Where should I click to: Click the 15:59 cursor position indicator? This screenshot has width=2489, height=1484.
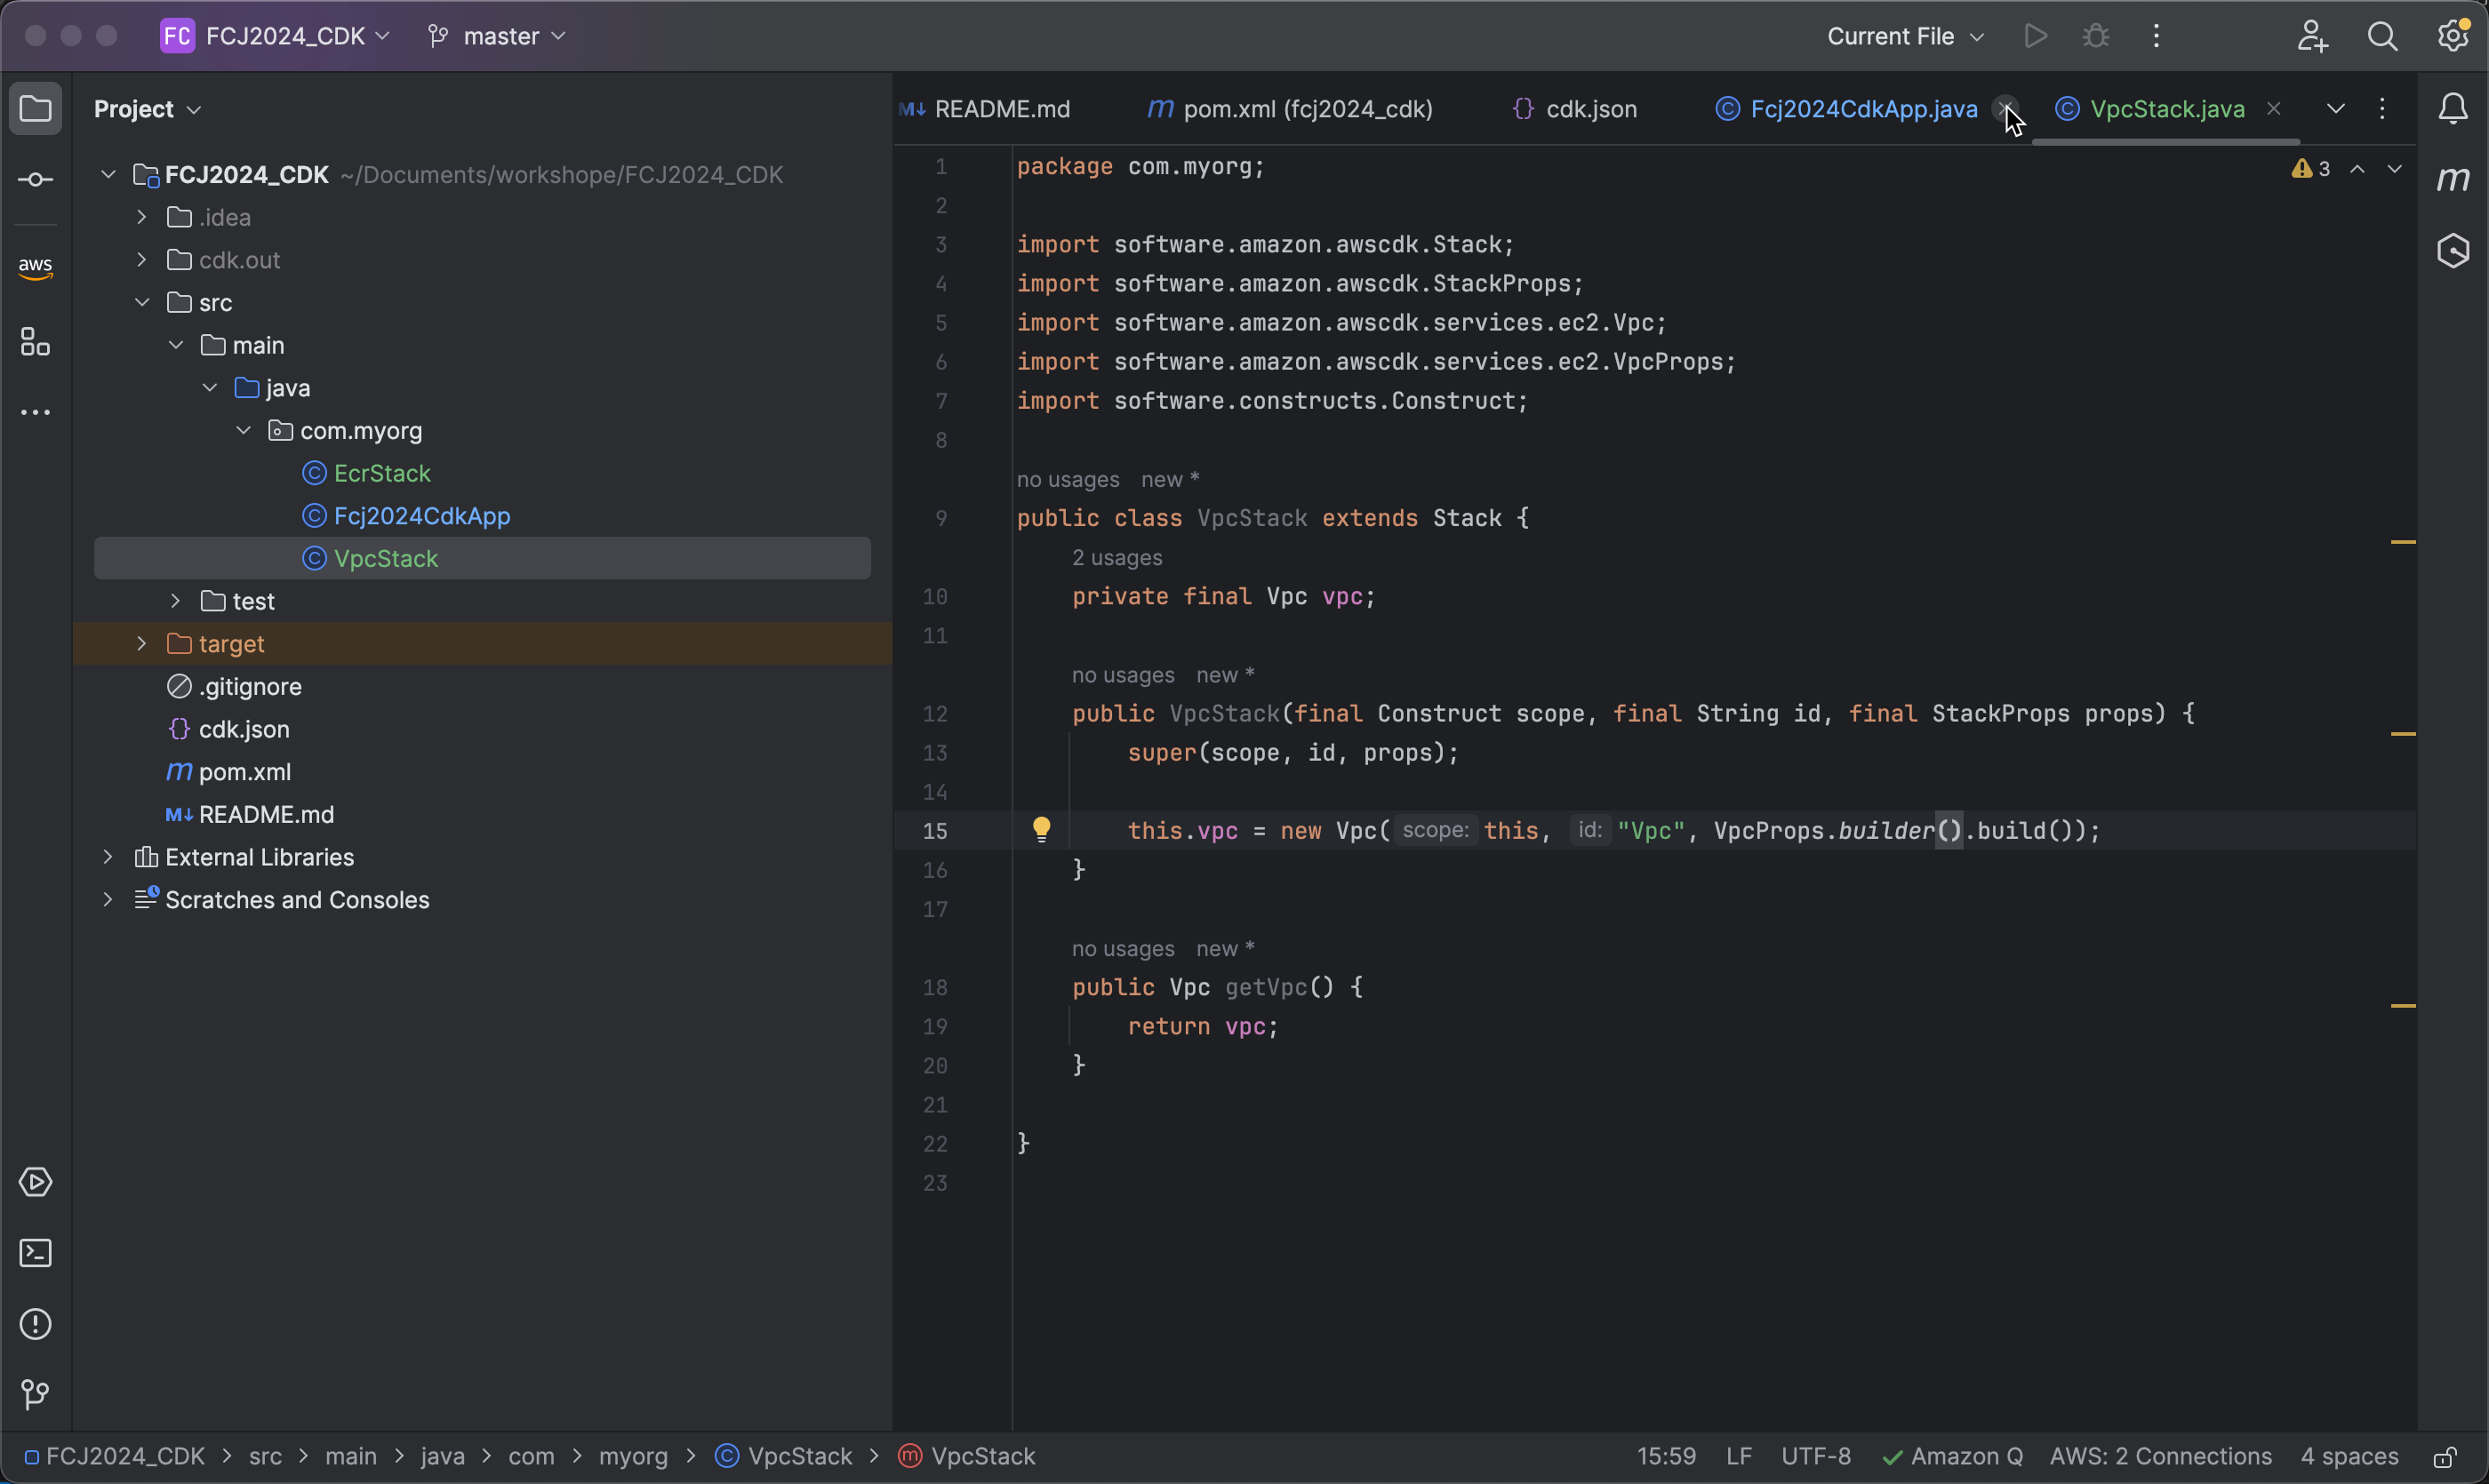(1666, 1456)
